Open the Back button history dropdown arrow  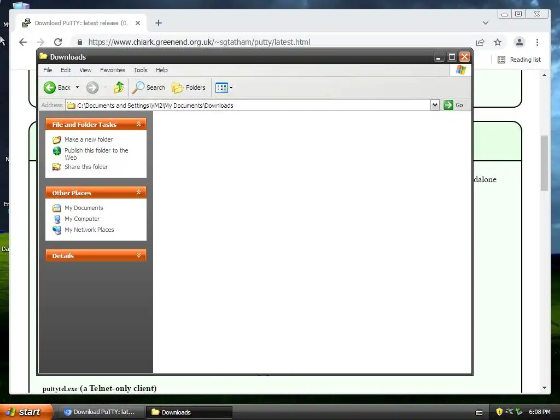77,87
